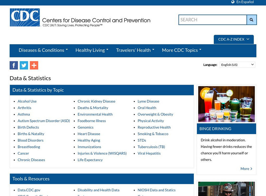Open the Language selection dropdown
266x196 pixels.
[x=237, y=64]
